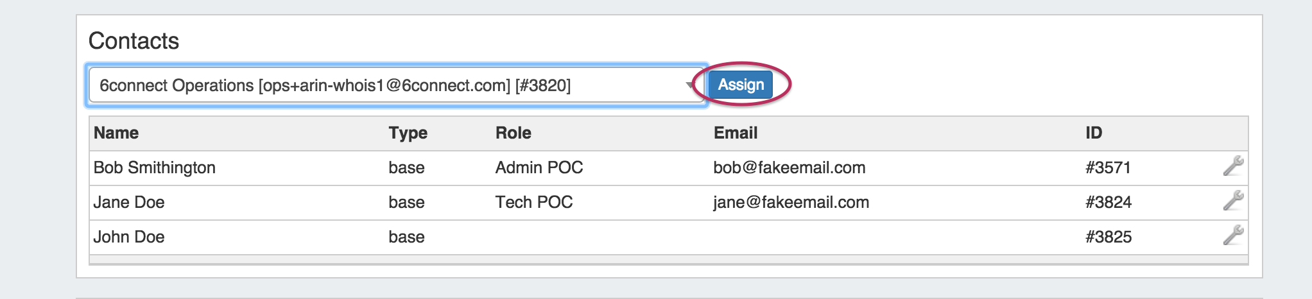This screenshot has width=1312, height=299.
Task: Click wrench icon for Bob Smithington
Action: point(1233,166)
